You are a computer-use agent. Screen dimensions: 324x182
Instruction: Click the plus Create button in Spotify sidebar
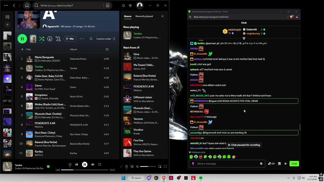click(x=7, y=25)
